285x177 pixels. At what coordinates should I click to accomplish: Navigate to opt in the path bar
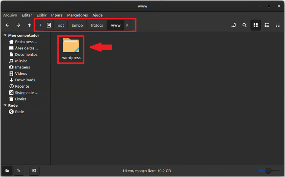tap(61, 25)
